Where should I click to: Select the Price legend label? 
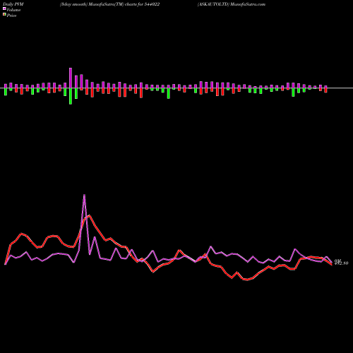click(x=11, y=16)
